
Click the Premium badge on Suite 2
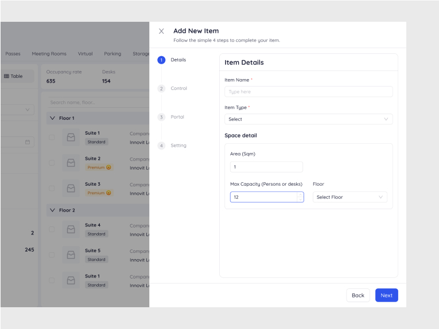99,167
